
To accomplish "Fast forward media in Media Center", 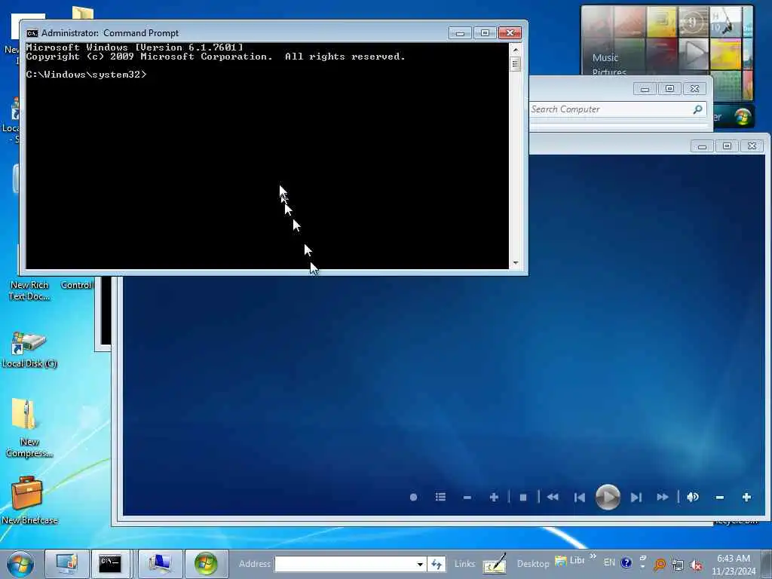I will [x=663, y=498].
